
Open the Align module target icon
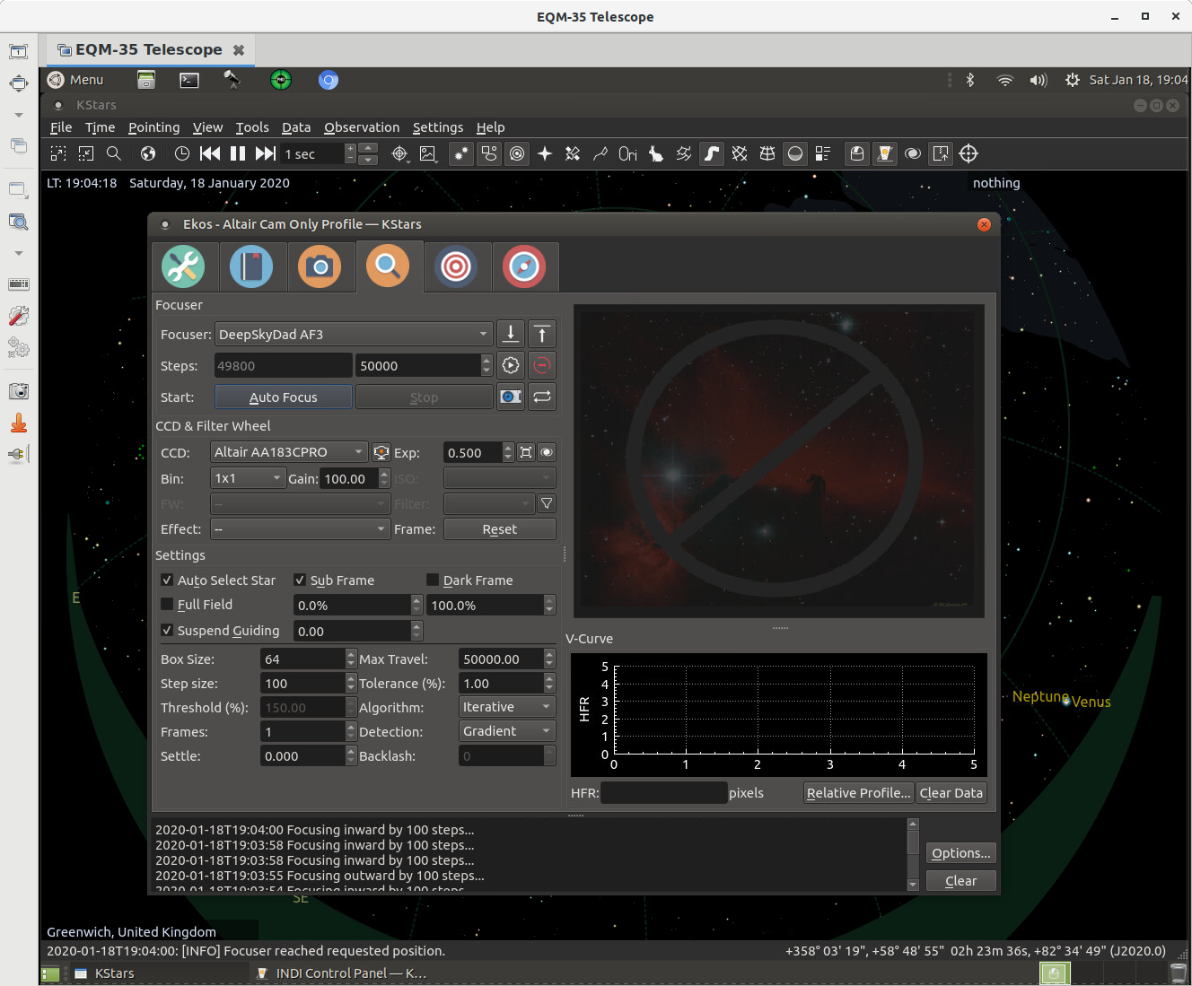[458, 266]
